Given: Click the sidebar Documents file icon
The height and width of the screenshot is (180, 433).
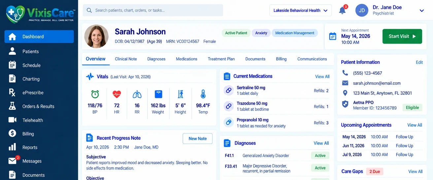Looking at the screenshot, I should (12, 175).
